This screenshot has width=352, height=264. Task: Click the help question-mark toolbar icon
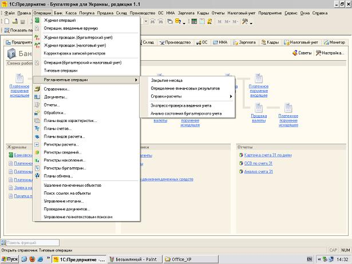point(178,21)
